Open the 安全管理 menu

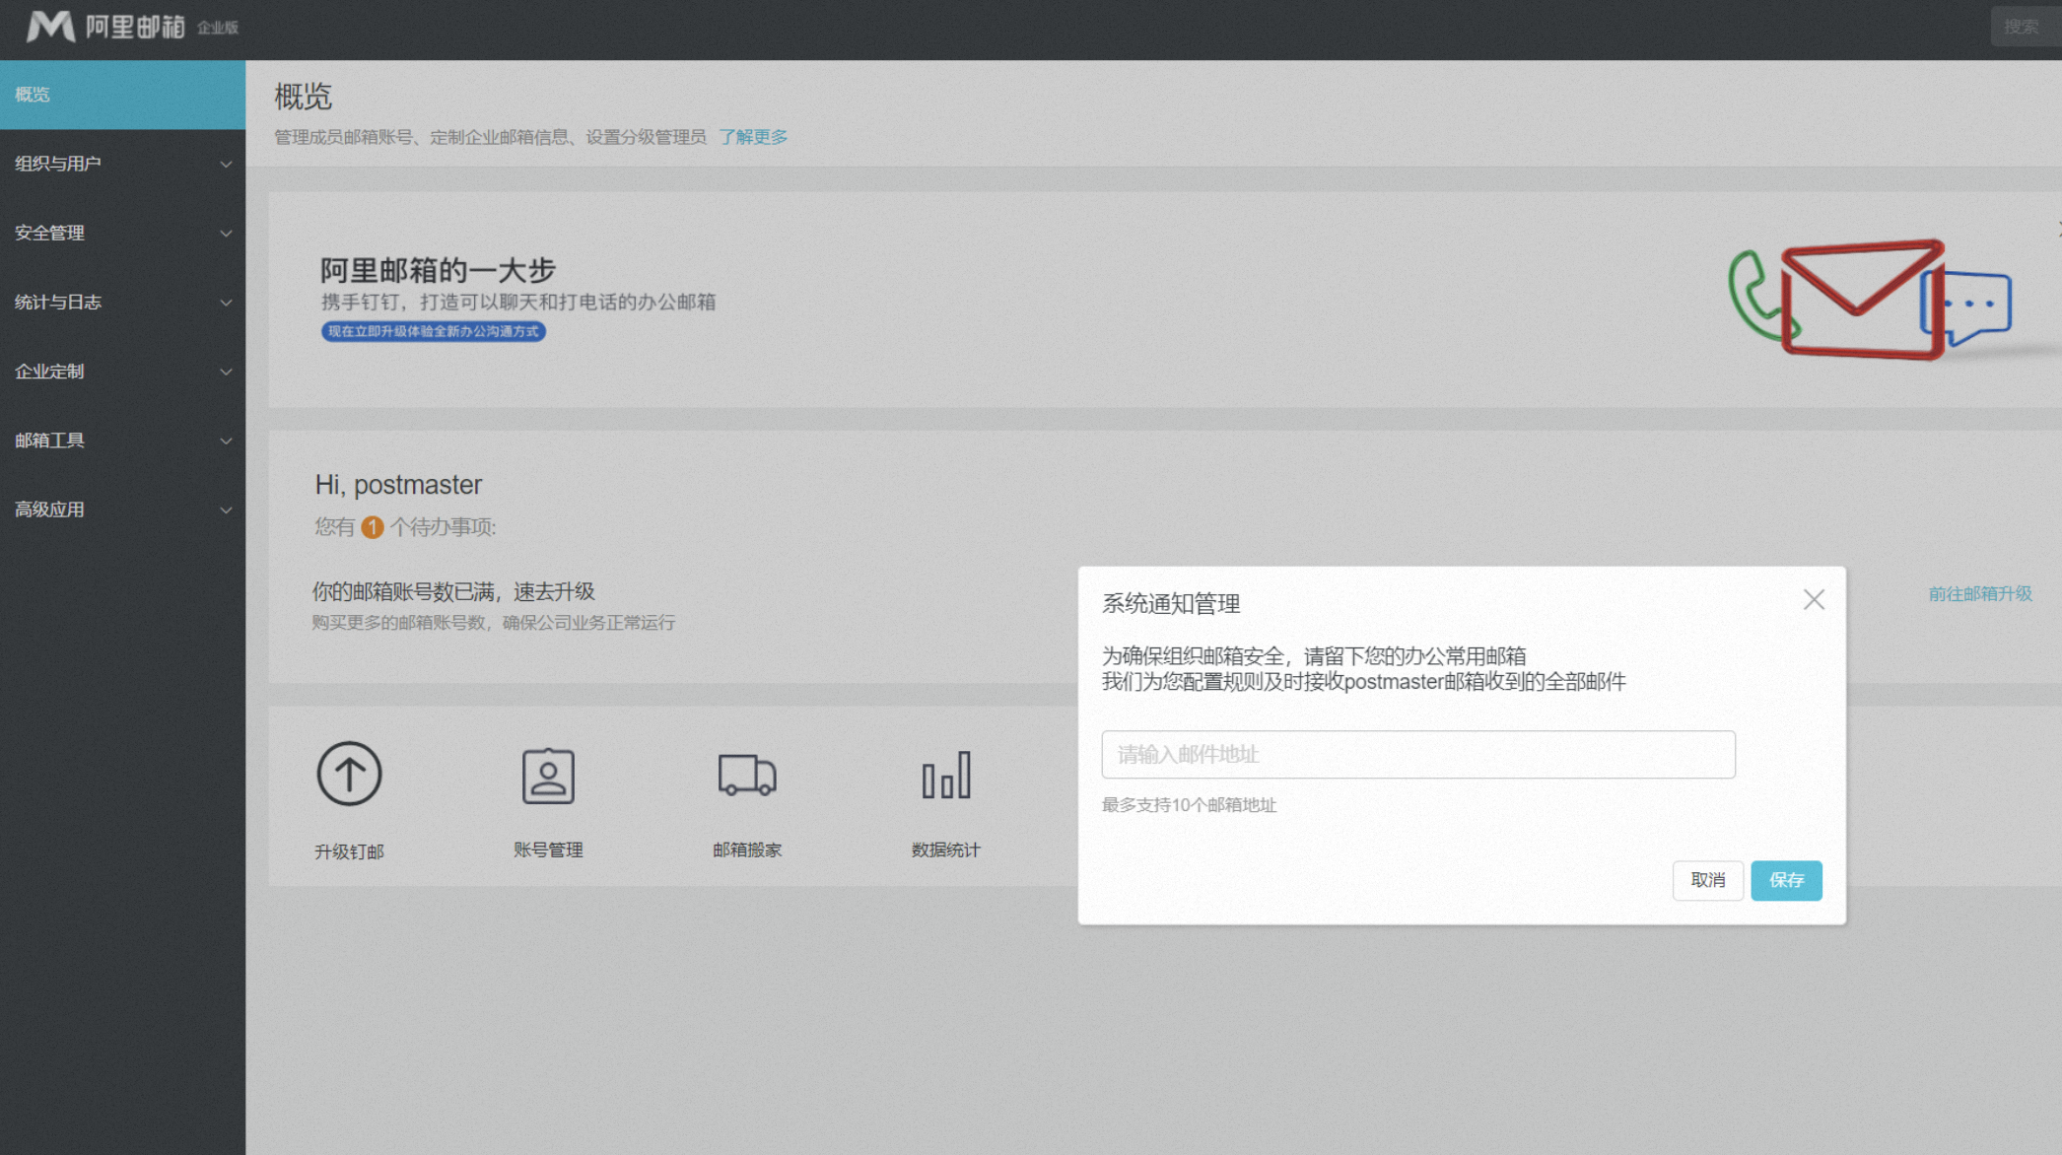[x=122, y=233]
